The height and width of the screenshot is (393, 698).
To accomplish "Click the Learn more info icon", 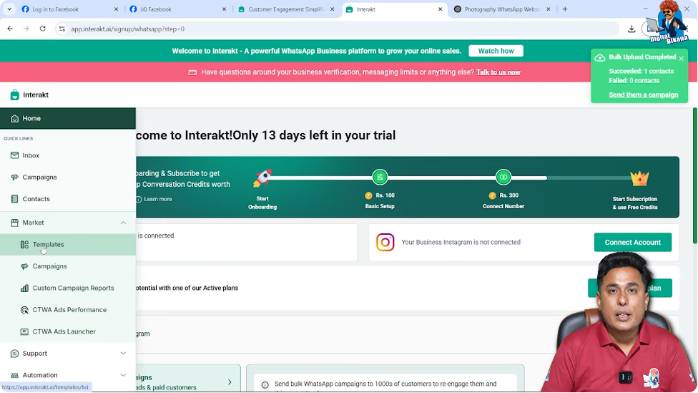I will [139, 199].
